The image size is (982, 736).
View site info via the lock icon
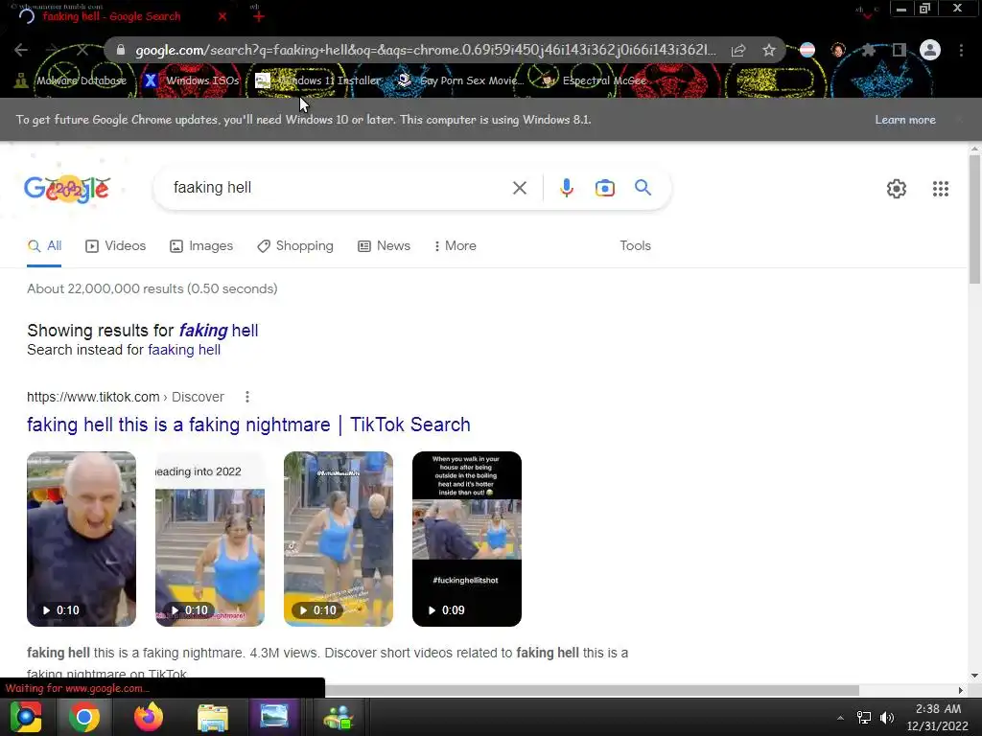coord(121,50)
